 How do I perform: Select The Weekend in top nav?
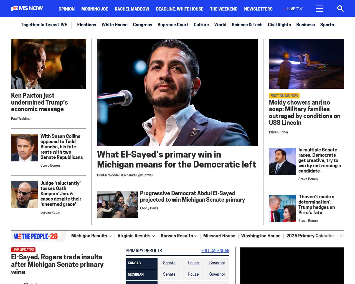click(224, 9)
